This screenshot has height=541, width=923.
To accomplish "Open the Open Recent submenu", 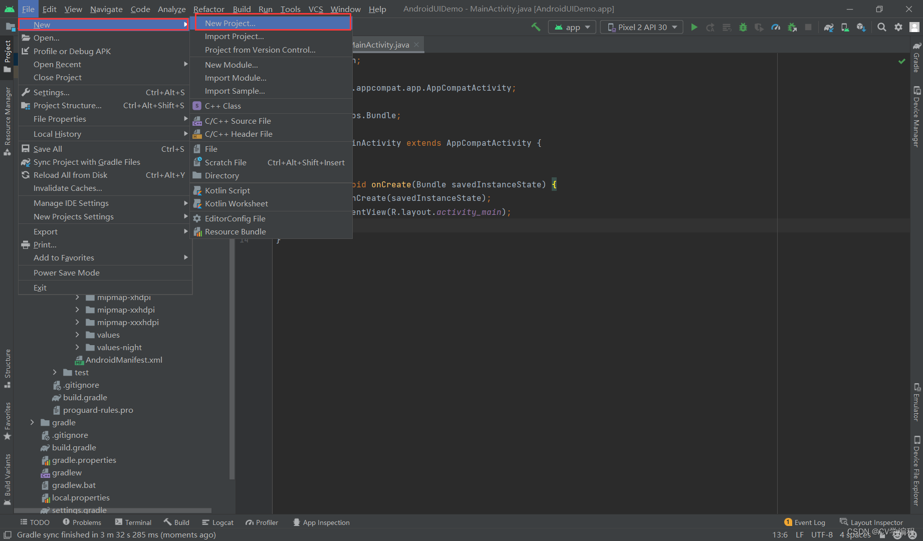I will (104, 64).
